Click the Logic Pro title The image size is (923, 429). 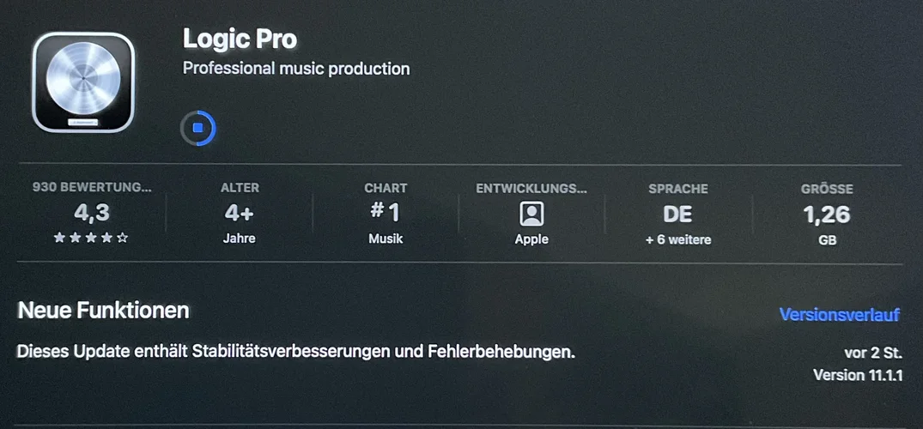(x=240, y=39)
